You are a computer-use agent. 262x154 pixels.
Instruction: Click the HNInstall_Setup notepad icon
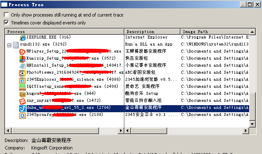22,66
